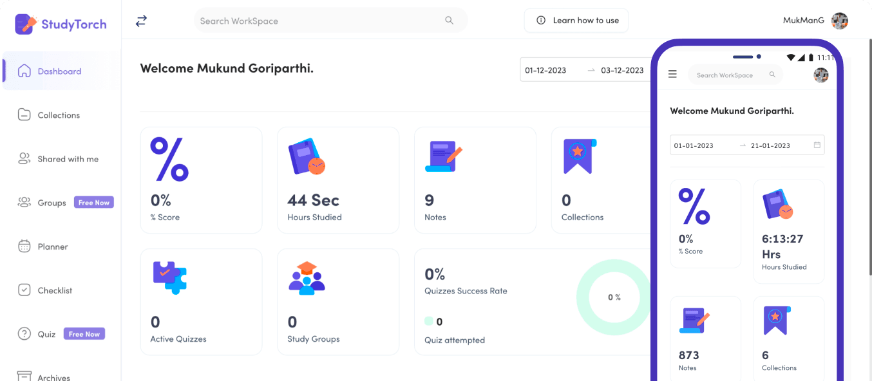Click the Free Now badge next to Quiz
The image size is (872, 381).
(84, 334)
